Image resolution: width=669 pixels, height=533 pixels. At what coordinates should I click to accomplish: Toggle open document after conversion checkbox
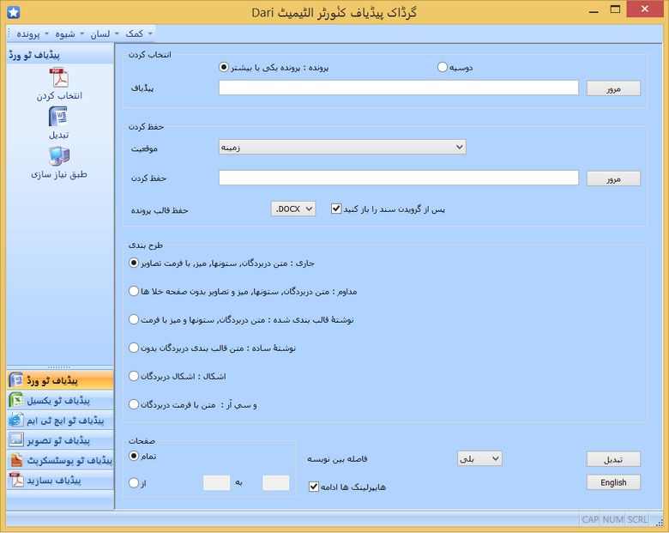pyautogui.click(x=336, y=209)
